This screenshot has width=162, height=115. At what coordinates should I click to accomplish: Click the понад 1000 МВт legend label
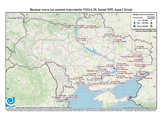(x=142, y=26)
